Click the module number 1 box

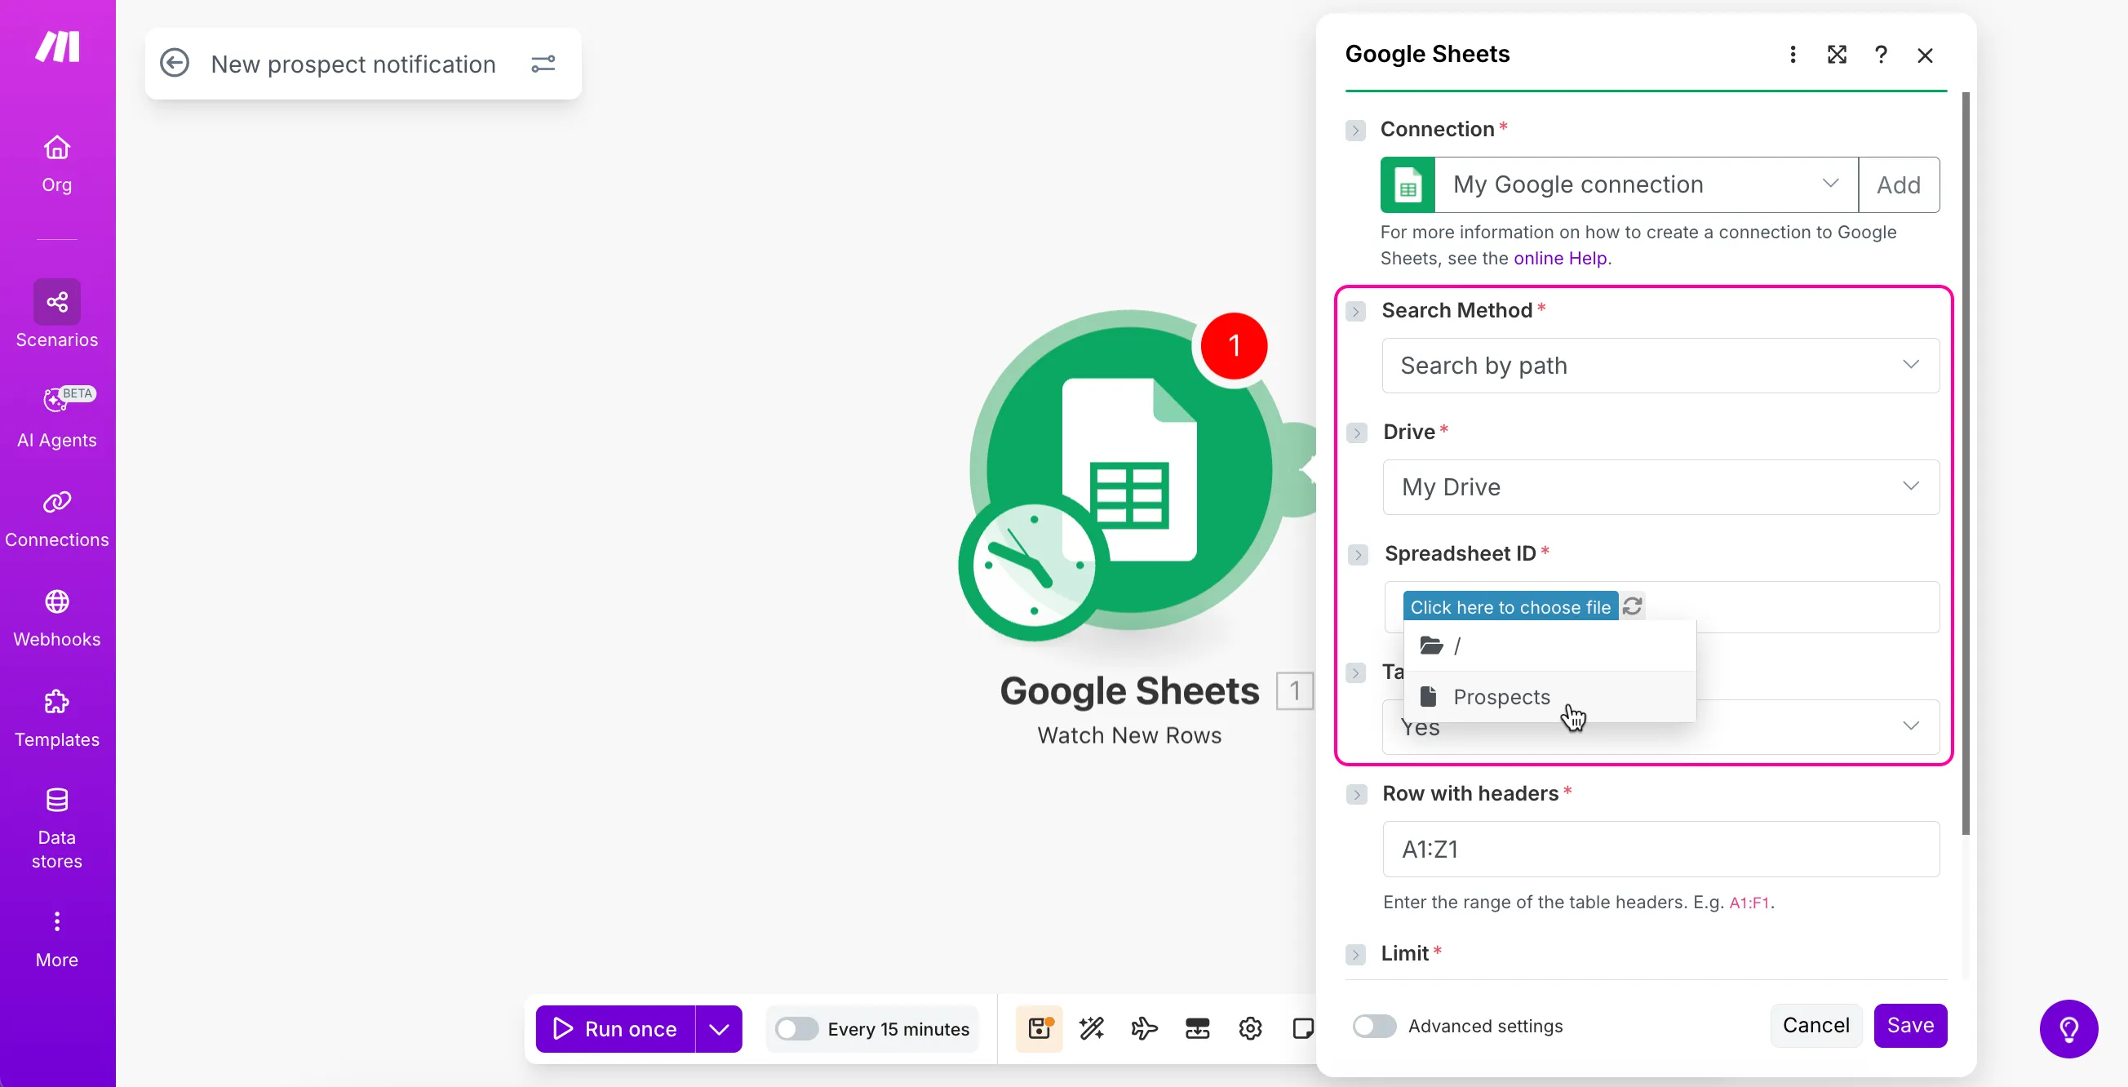(1294, 690)
